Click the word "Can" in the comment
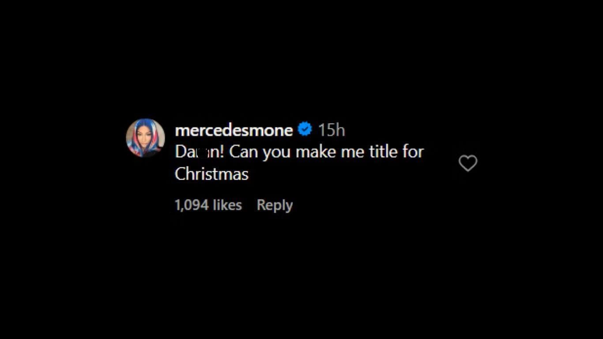Screen dimensions: 603x339 [244, 152]
